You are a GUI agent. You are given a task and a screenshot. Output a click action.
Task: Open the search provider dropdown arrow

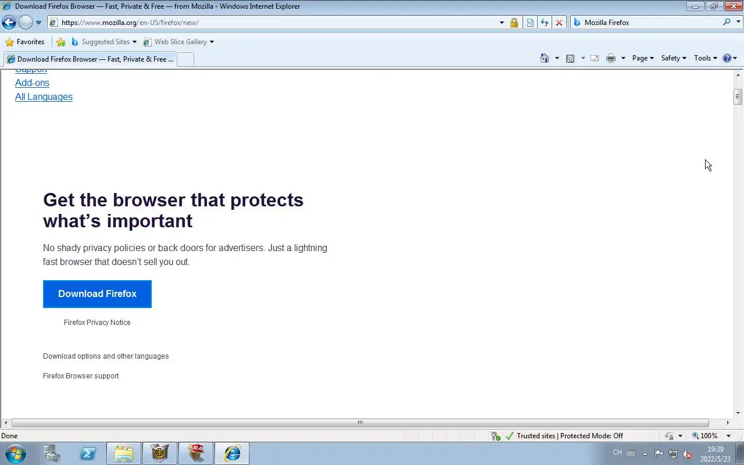pyautogui.click(x=737, y=23)
